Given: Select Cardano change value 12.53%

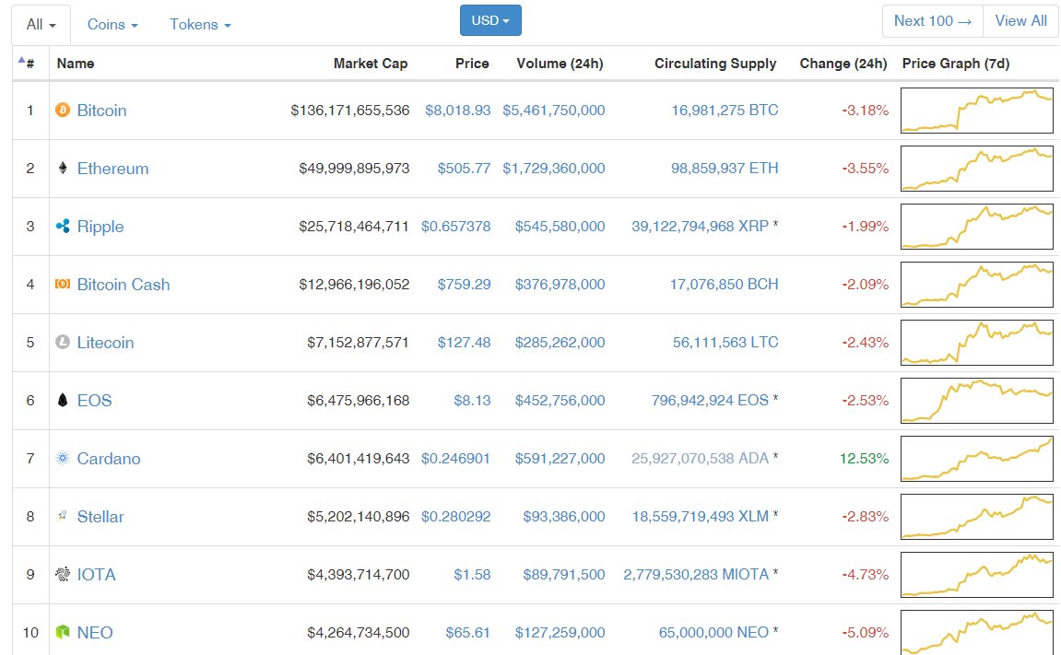Looking at the screenshot, I should pyautogui.click(x=864, y=458).
